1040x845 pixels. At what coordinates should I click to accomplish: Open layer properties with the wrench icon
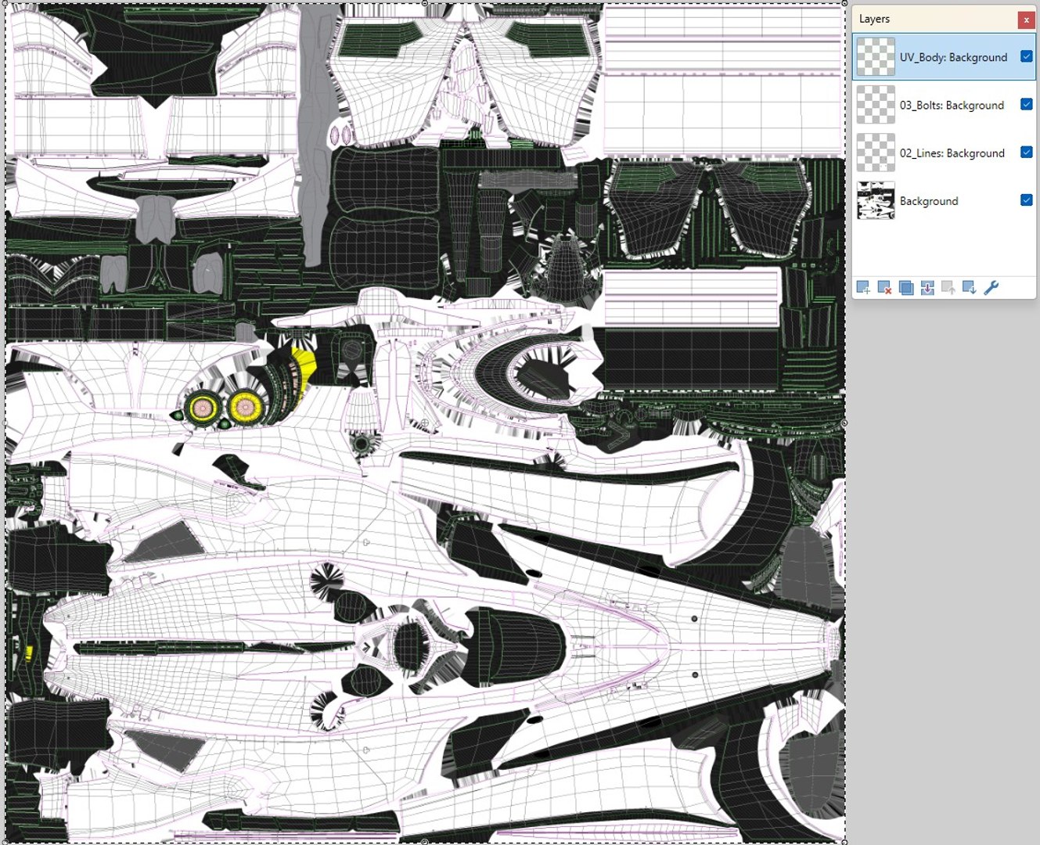tap(991, 288)
